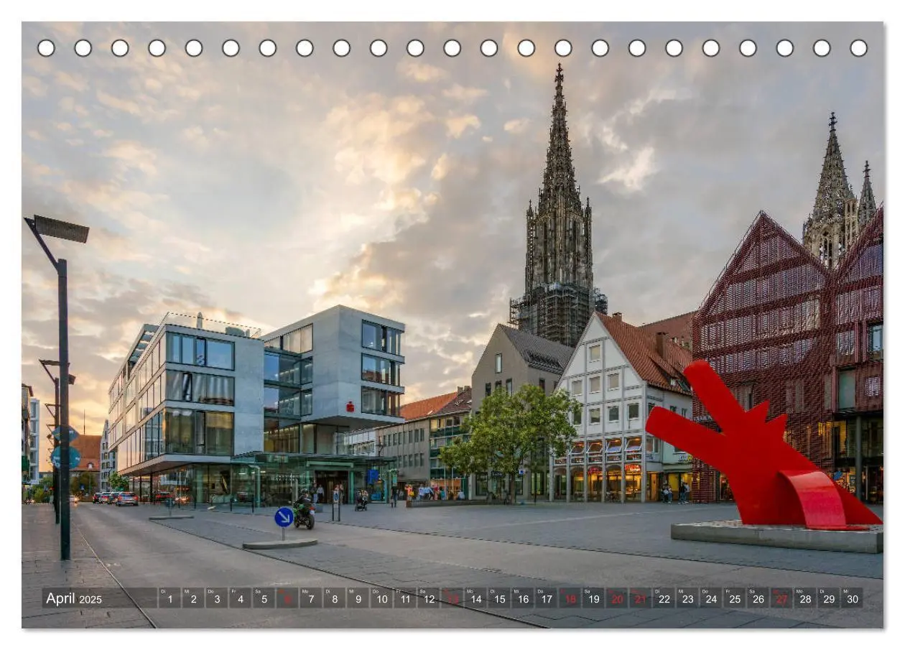Select day 30 in the calendar strip
This screenshot has height=650, width=905.
pyautogui.click(x=852, y=598)
